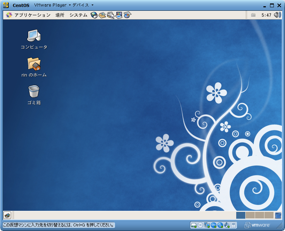Click the VMware network adapter status icon
Image resolution: width=285 pixels, height=231 pixels.
[x=207, y=225]
